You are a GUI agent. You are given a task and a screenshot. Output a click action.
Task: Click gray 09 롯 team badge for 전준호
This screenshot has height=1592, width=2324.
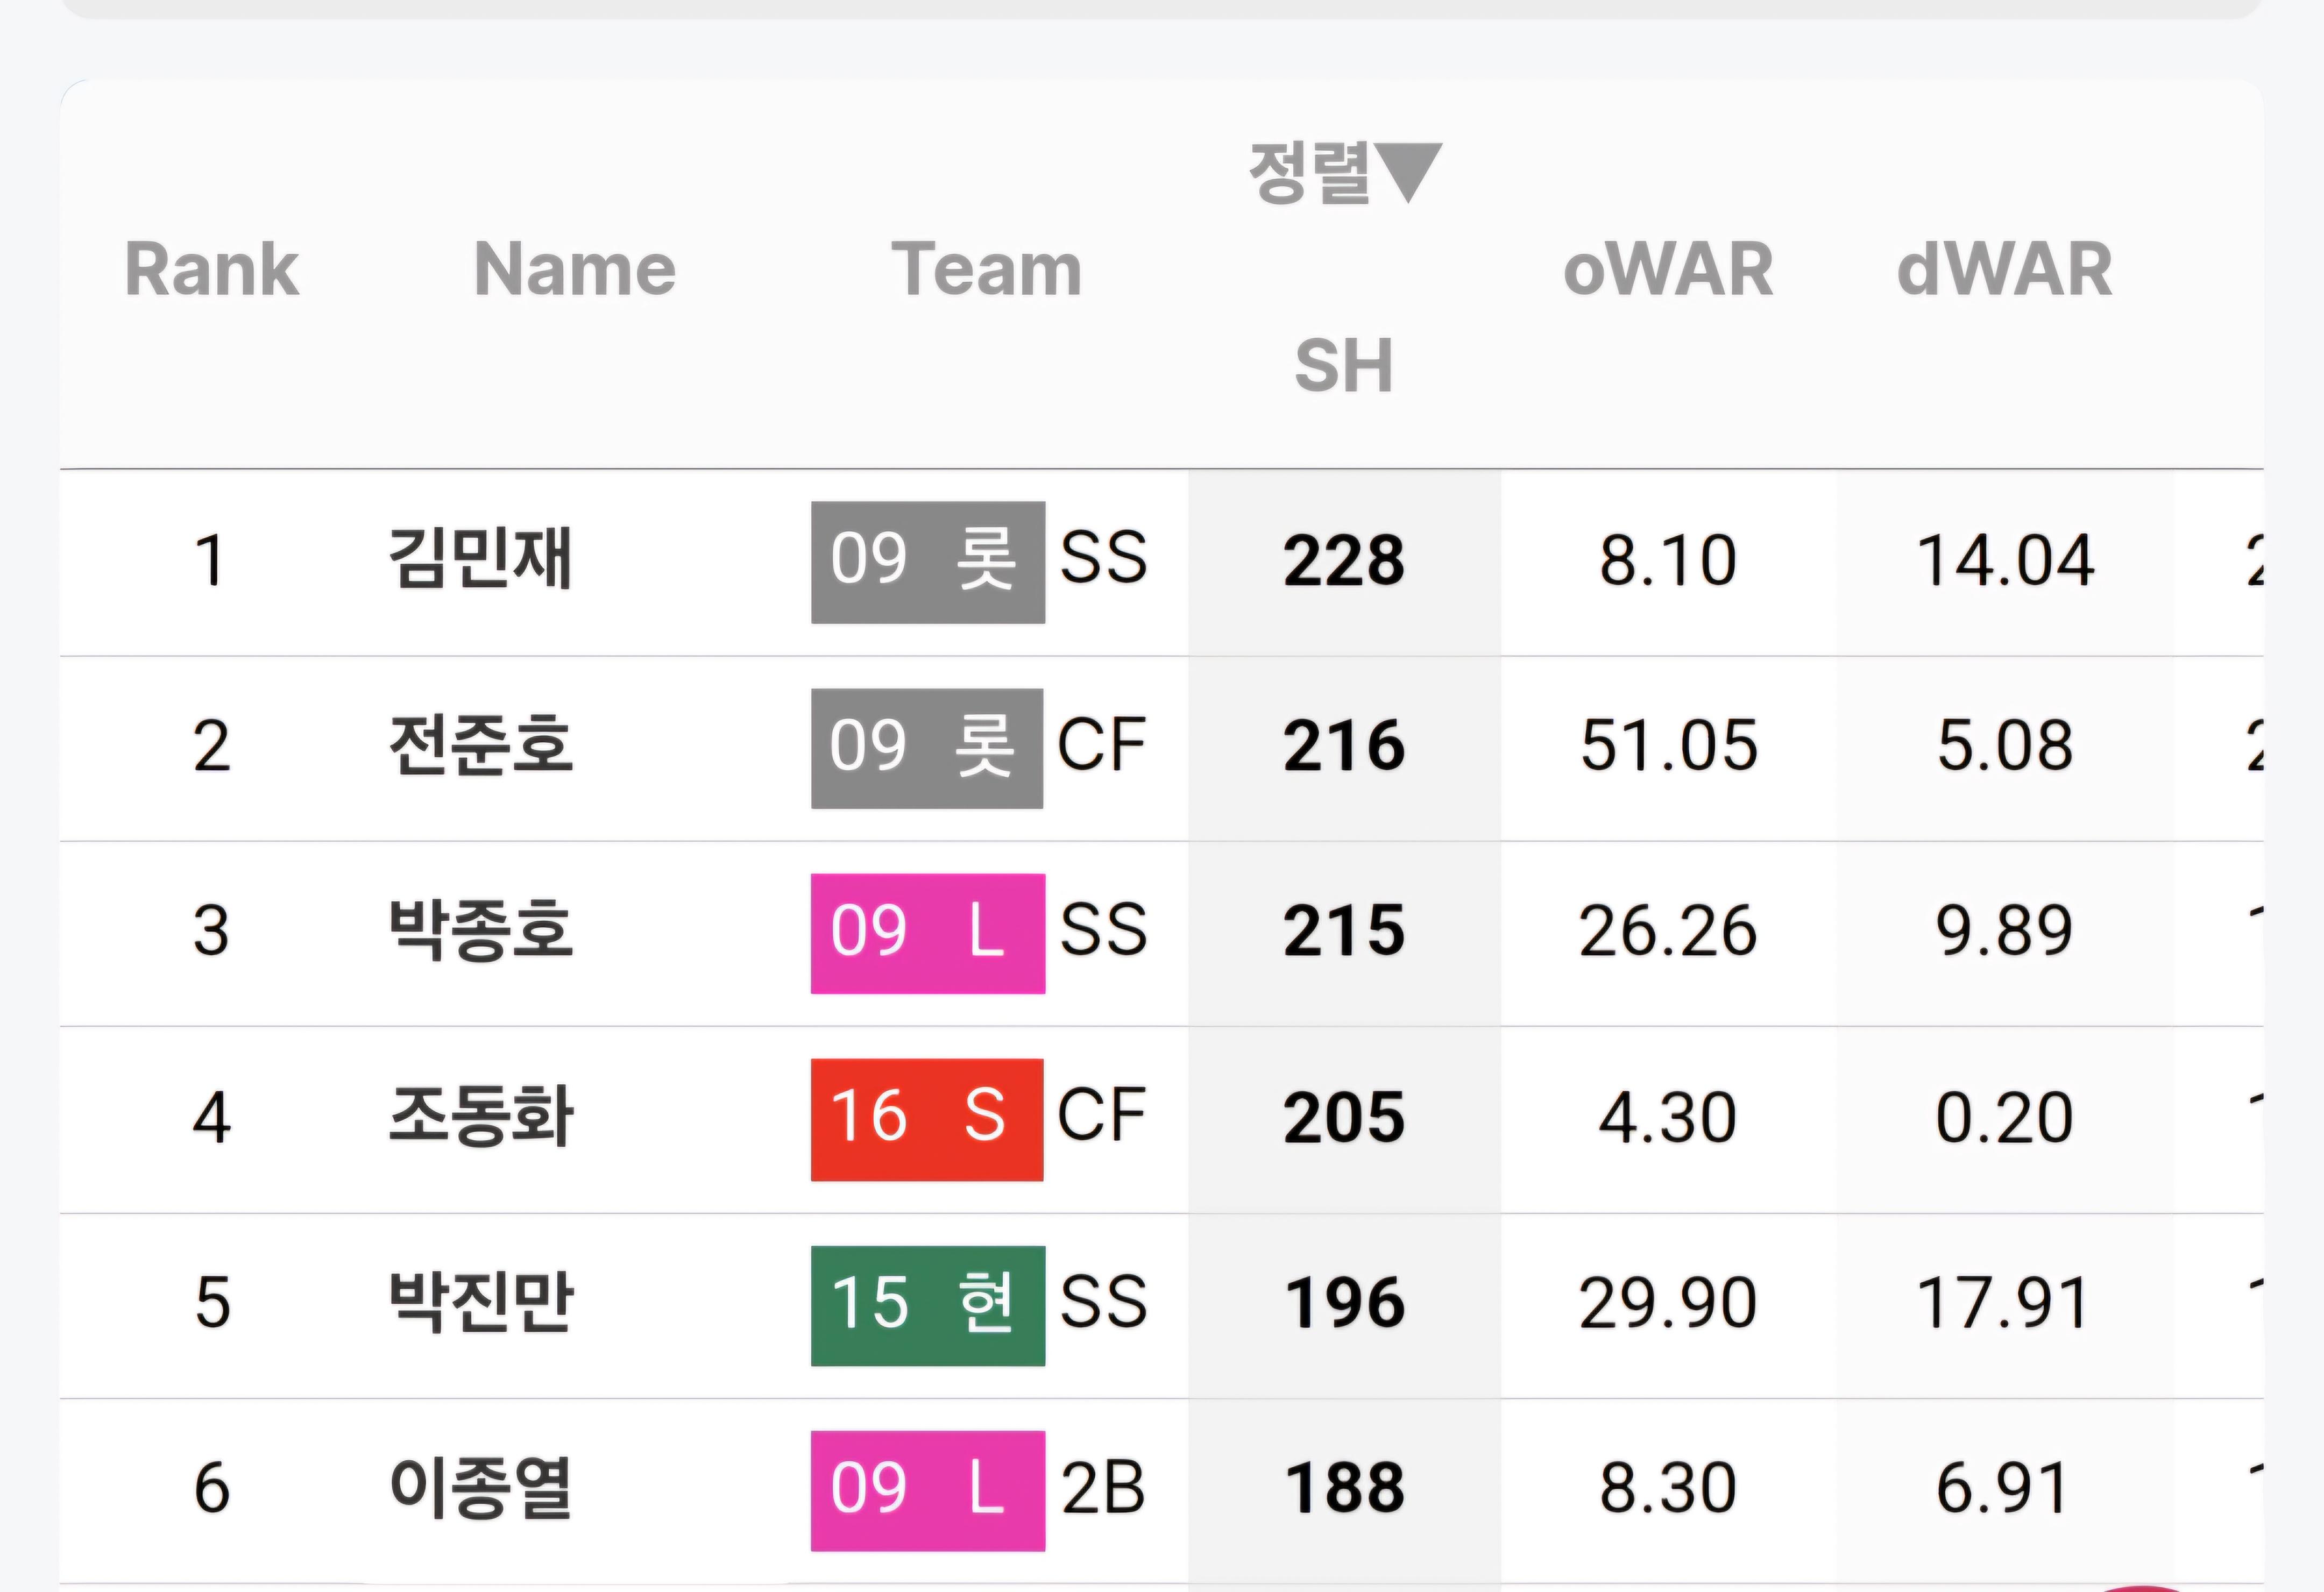pyautogui.click(x=926, y=748)
